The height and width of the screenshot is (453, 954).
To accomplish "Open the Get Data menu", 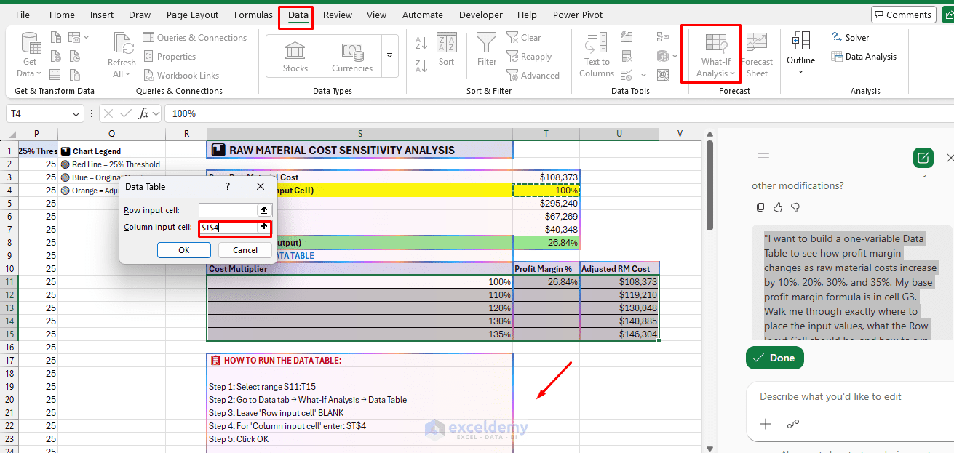I will coord(30,55).
